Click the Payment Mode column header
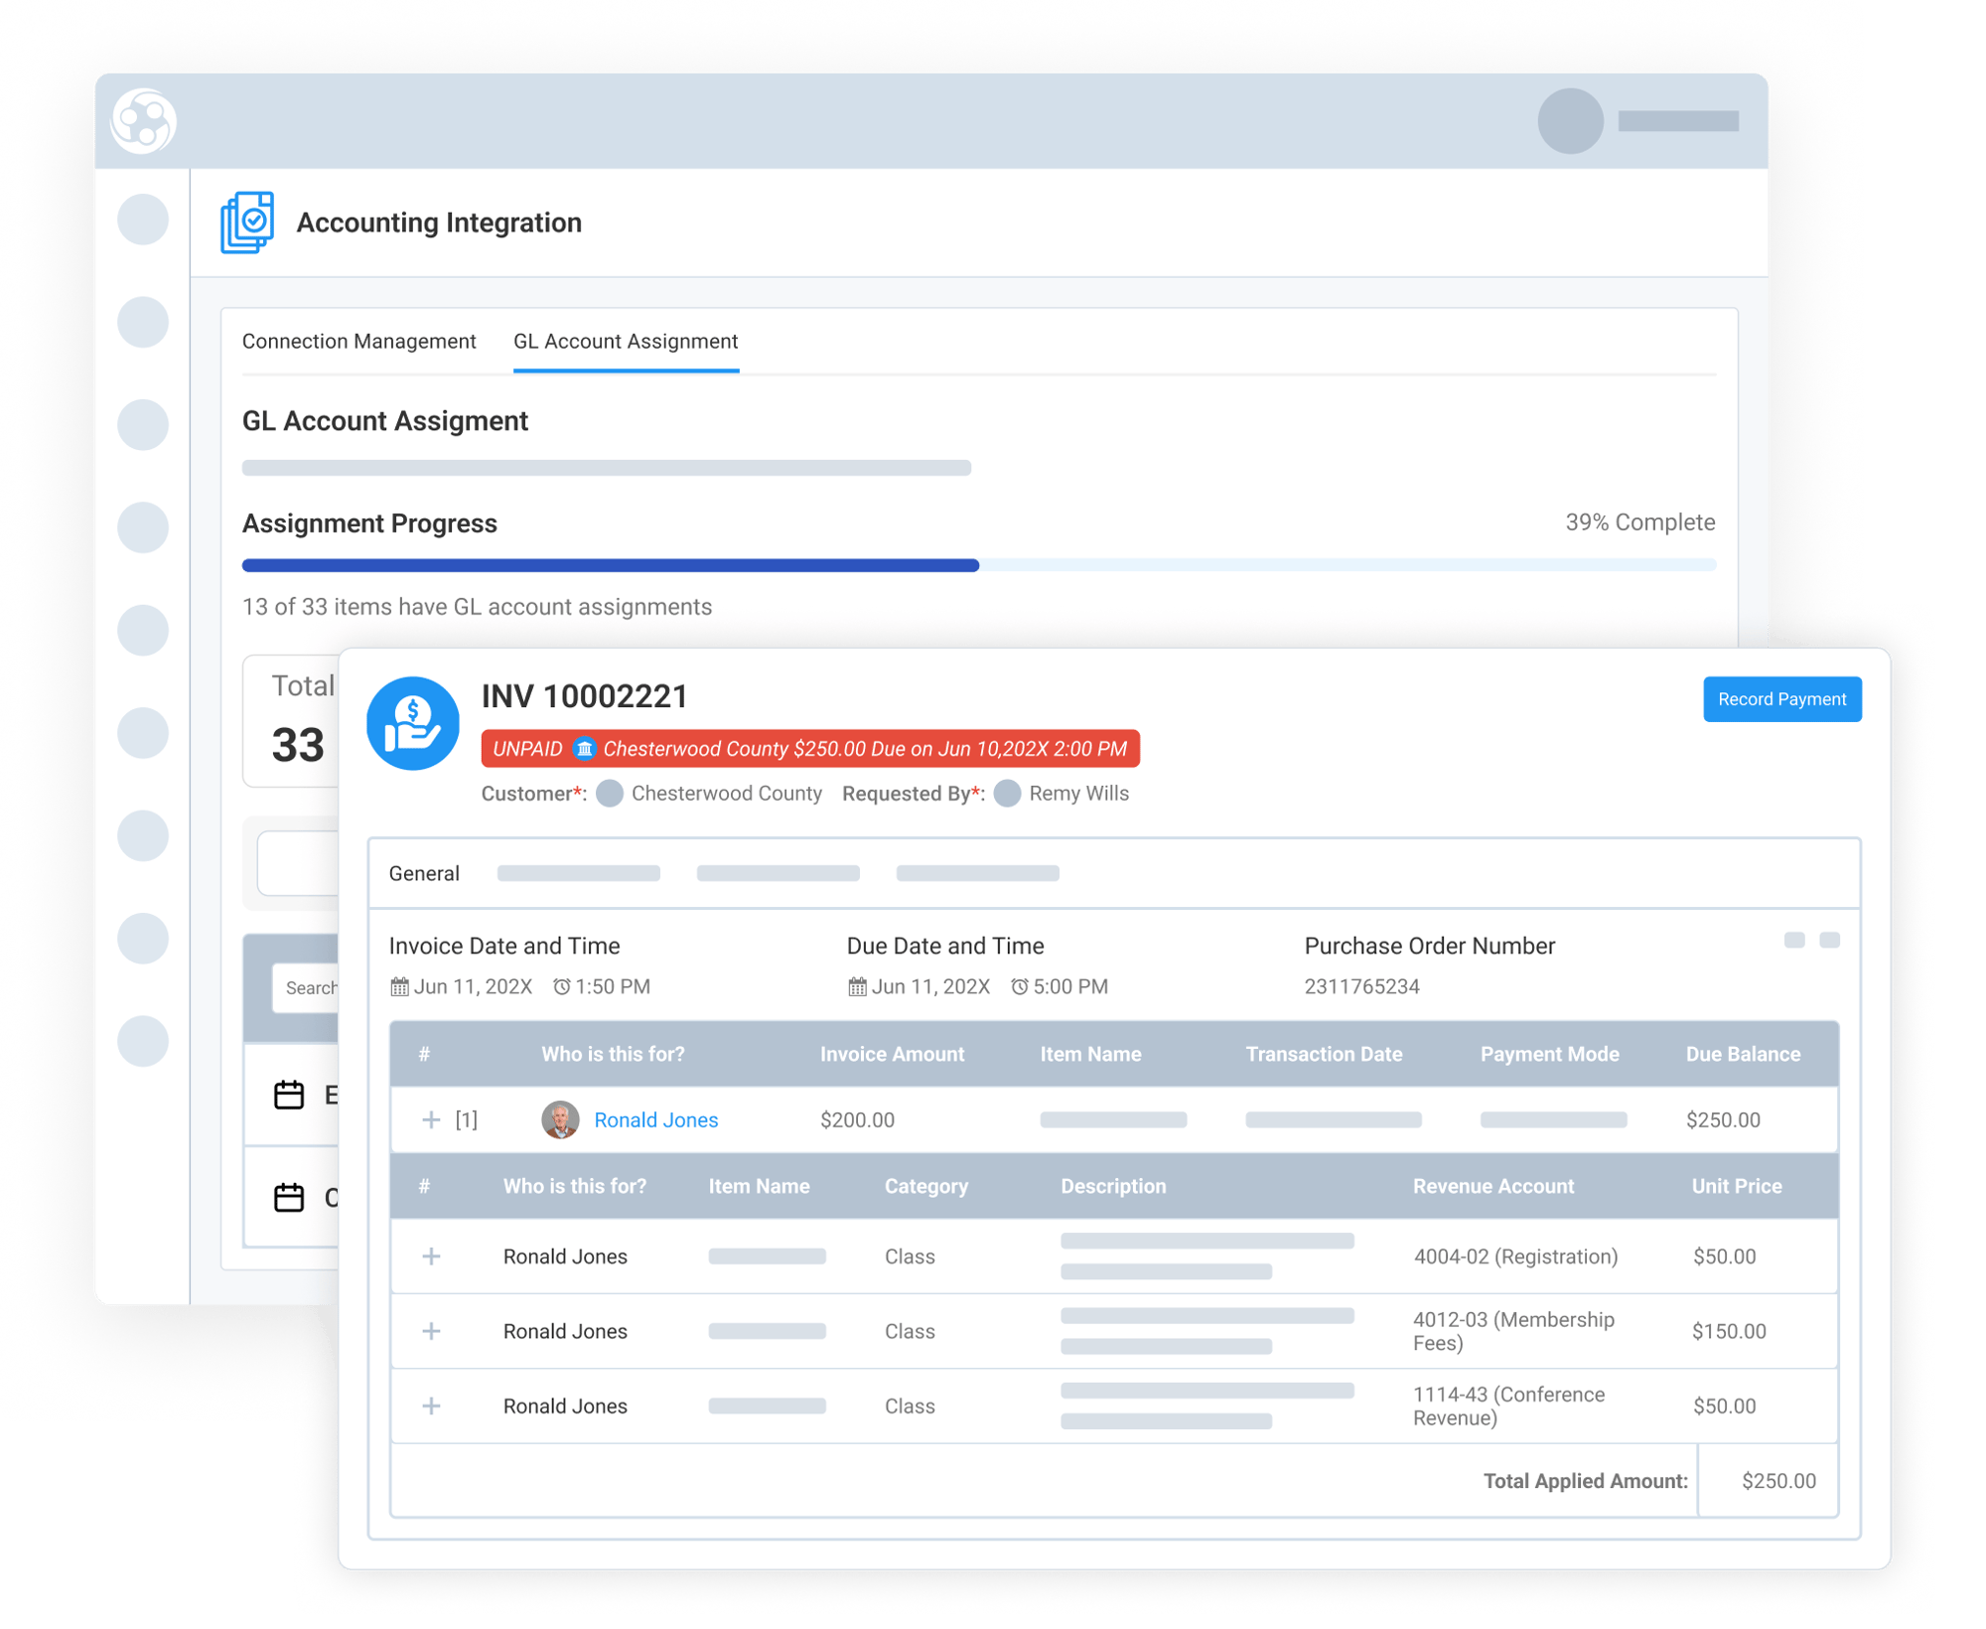This screenshot has height=1629, width=1986. coord(1549,1054)
